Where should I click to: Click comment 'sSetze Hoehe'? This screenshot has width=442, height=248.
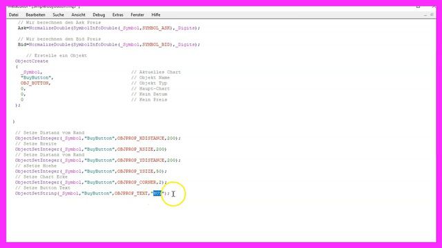pyautogui.click(x=36, y=166)
